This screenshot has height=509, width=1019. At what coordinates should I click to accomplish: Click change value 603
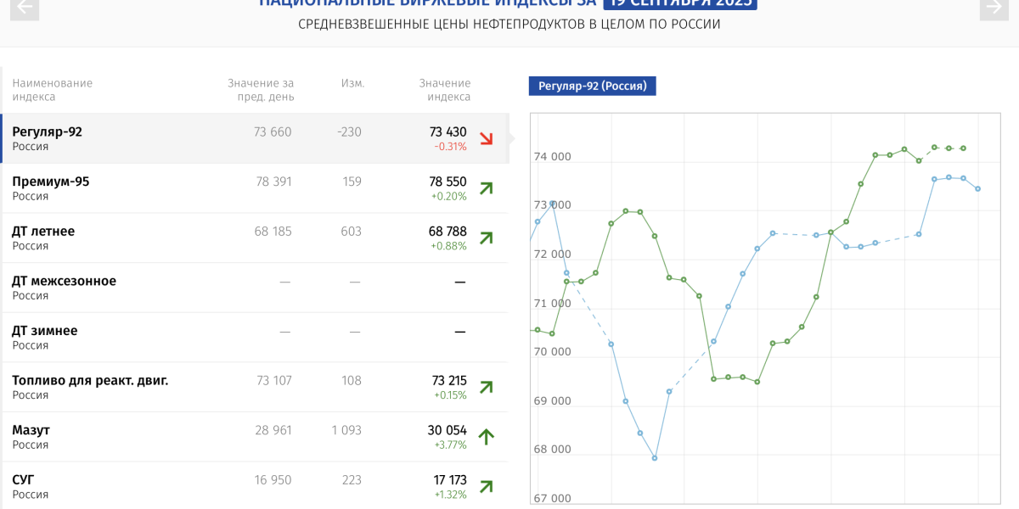tap(351, 231)
